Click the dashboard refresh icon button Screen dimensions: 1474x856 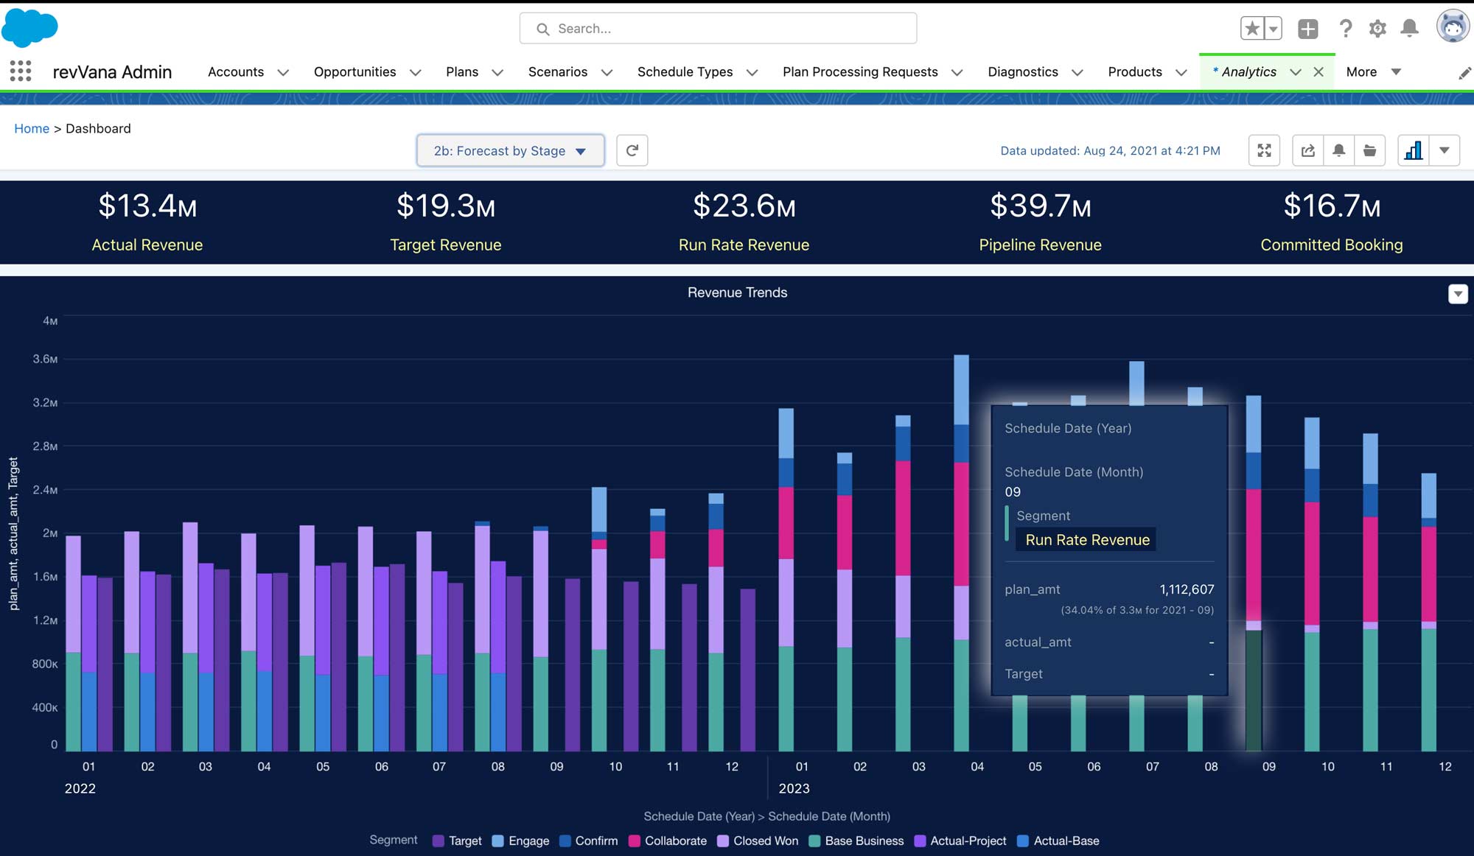coord(632,150)
